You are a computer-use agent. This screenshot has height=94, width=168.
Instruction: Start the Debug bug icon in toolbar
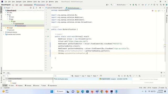tap(133, 5)
